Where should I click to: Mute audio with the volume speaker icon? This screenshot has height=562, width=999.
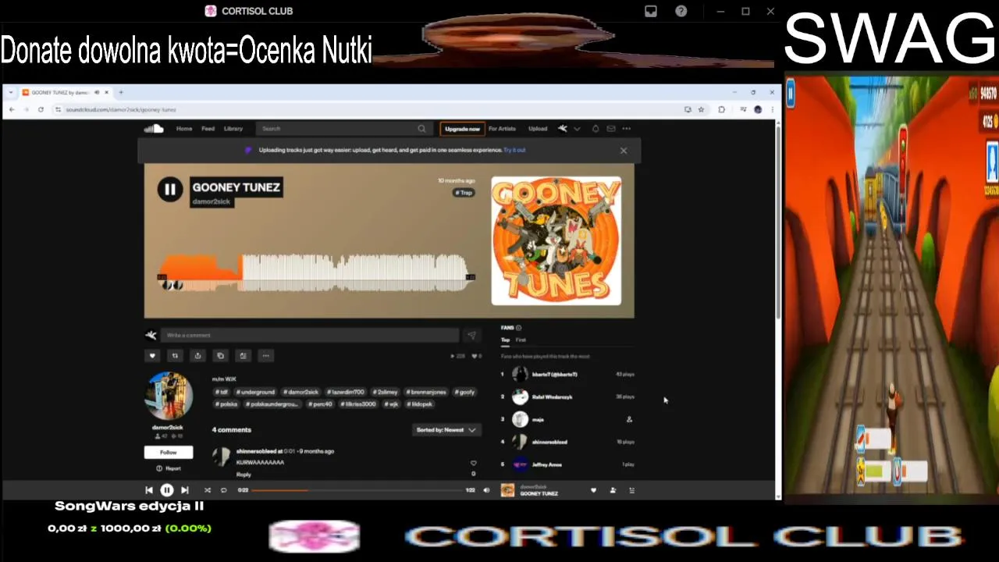(x=486, y=490)
